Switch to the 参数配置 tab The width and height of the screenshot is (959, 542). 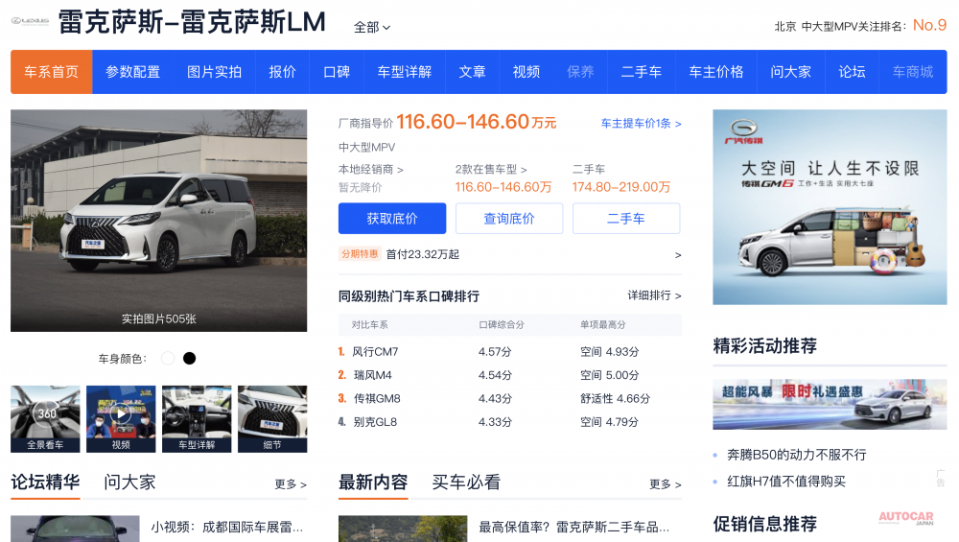[x=133, y=72]
